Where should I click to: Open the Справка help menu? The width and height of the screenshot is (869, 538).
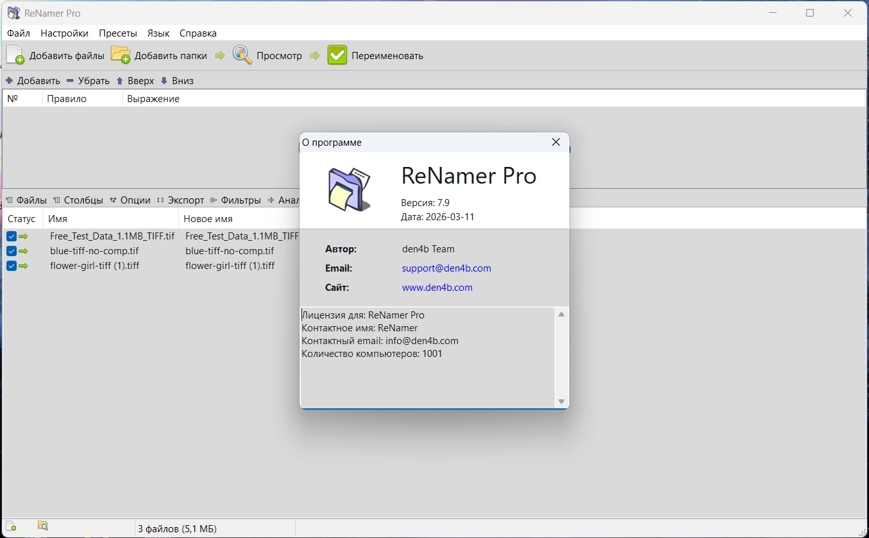pos(198,33)
